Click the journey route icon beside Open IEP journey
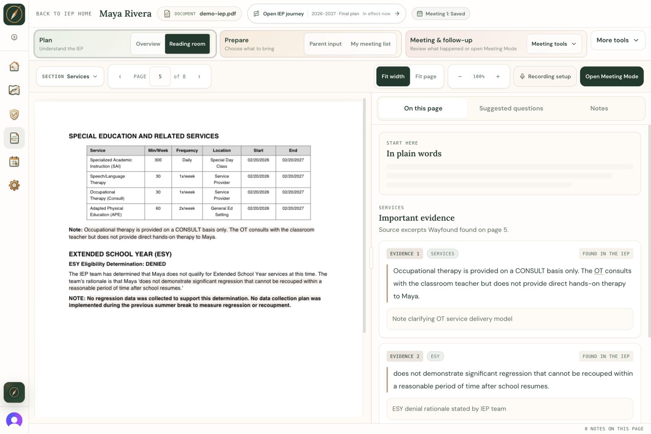This screenshot has height=434, width=651. [x=256, y=14]
